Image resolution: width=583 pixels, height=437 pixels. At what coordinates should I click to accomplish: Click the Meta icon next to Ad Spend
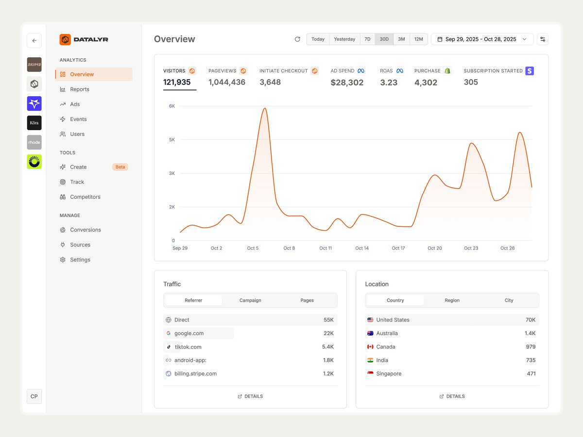(x=360, y=70)
